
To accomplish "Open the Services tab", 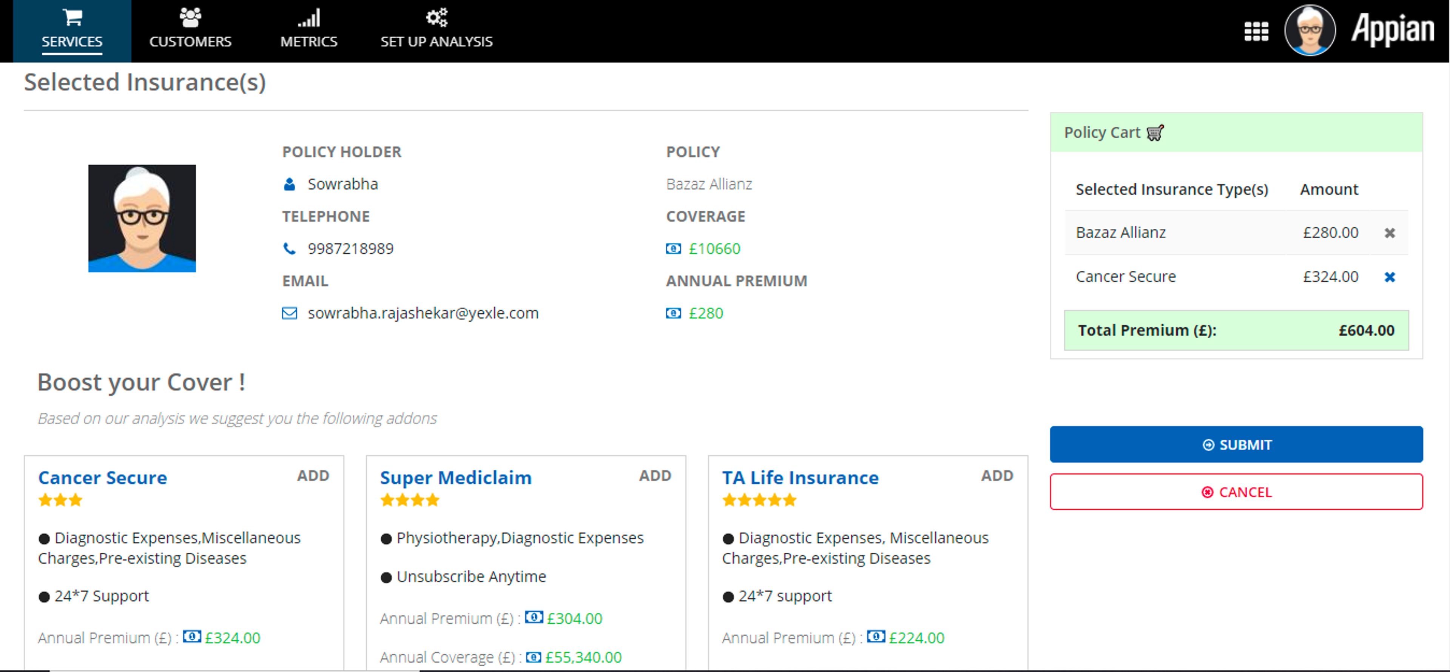I will point(72,31).
